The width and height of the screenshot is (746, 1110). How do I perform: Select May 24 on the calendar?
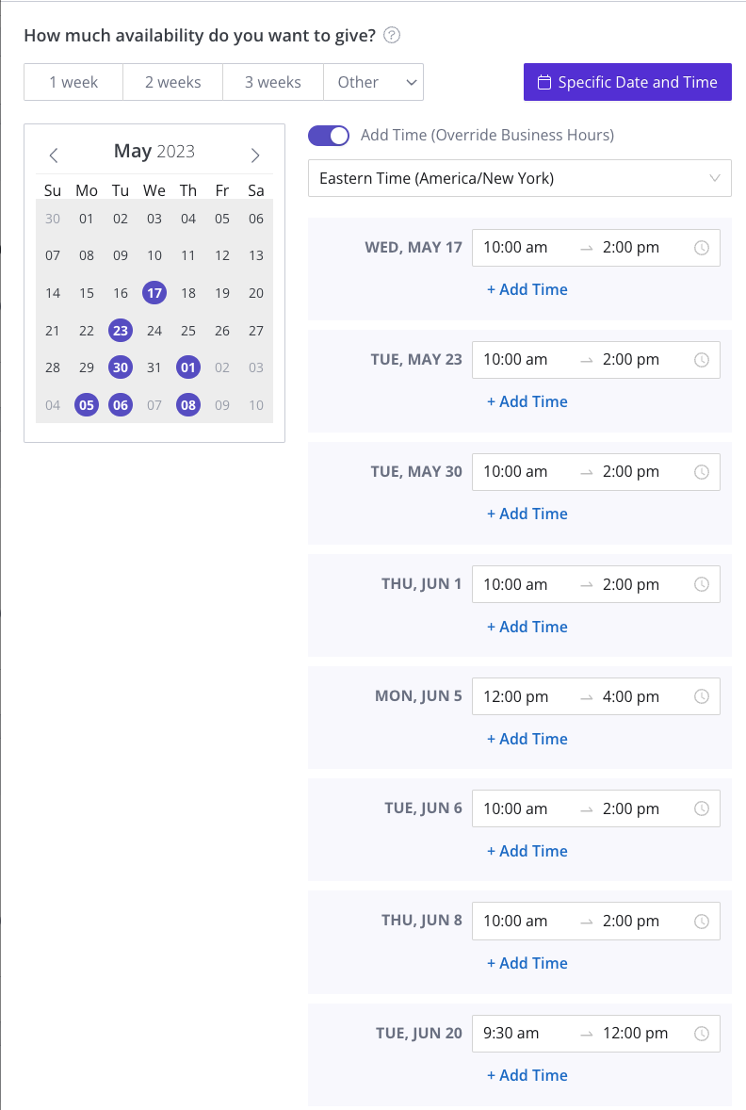154,331
